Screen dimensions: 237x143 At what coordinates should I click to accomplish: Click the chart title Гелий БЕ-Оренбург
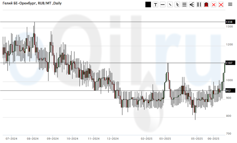20,3
